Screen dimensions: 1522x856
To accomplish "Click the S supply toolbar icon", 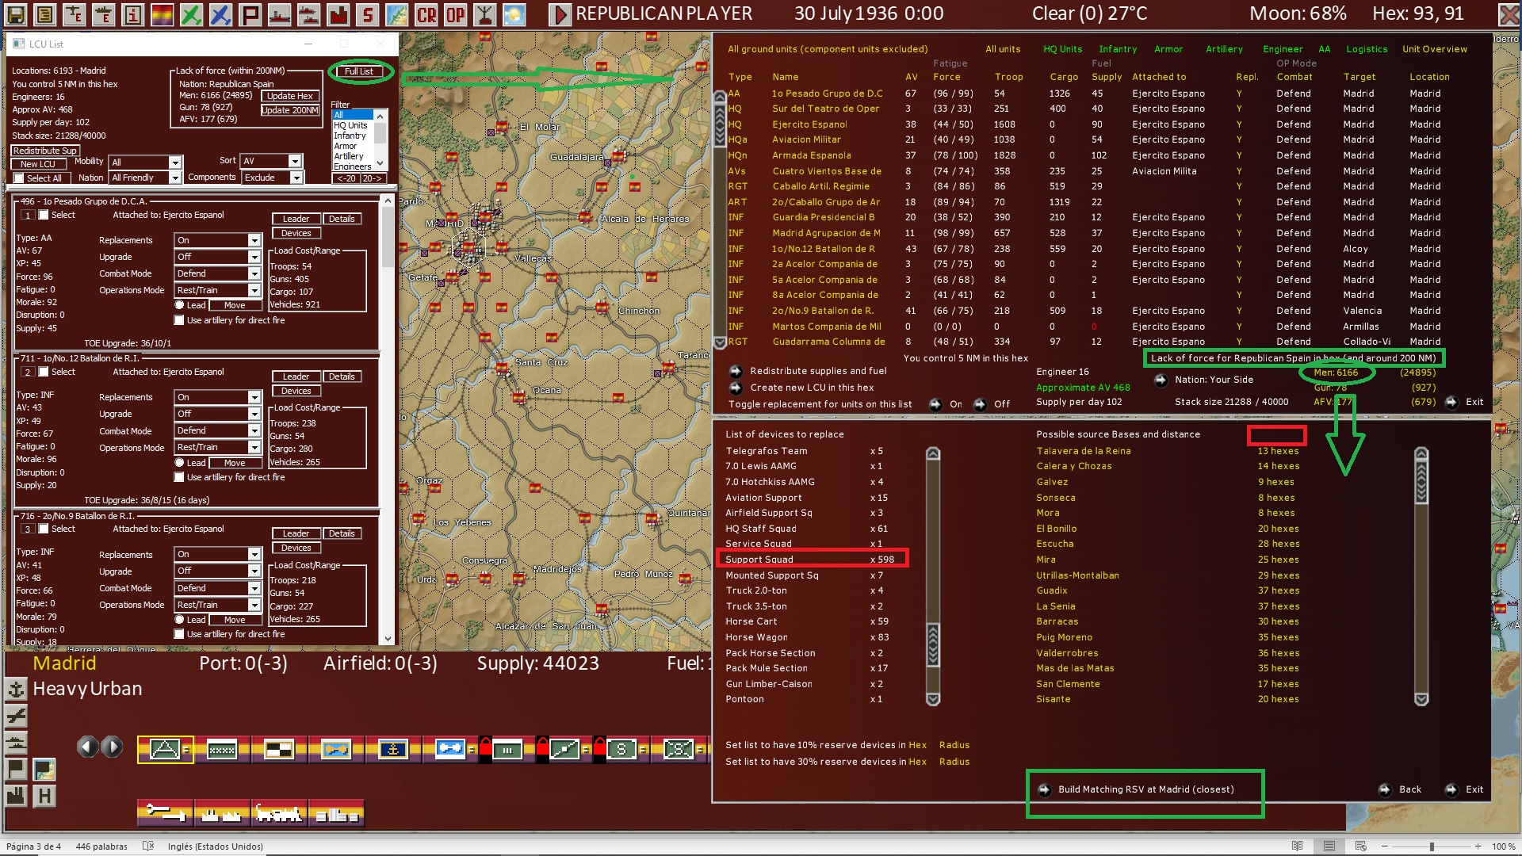I will pyautogui.click(x=365, y=13).
